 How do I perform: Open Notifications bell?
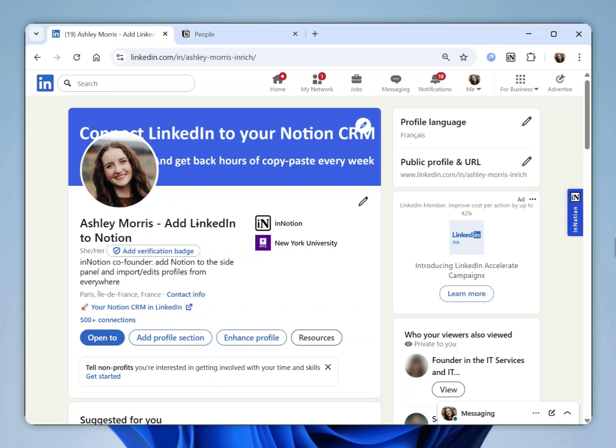(x=435, y=83)
